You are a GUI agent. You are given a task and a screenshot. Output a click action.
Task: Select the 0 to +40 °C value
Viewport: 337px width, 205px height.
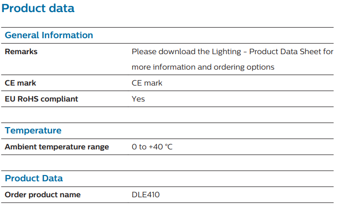(152, 147)
